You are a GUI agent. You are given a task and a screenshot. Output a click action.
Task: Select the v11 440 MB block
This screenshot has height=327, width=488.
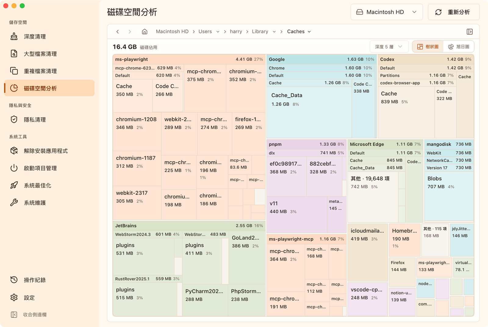click(x=297, y=215)
